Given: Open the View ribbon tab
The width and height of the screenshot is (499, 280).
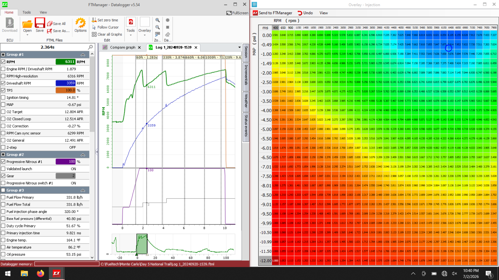Looking at the screenshot, I should click(43, 12).
